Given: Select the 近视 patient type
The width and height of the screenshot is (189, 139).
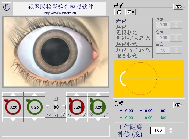Looking at the screenshot, I should pyautogui.click(x=133, y=21).
